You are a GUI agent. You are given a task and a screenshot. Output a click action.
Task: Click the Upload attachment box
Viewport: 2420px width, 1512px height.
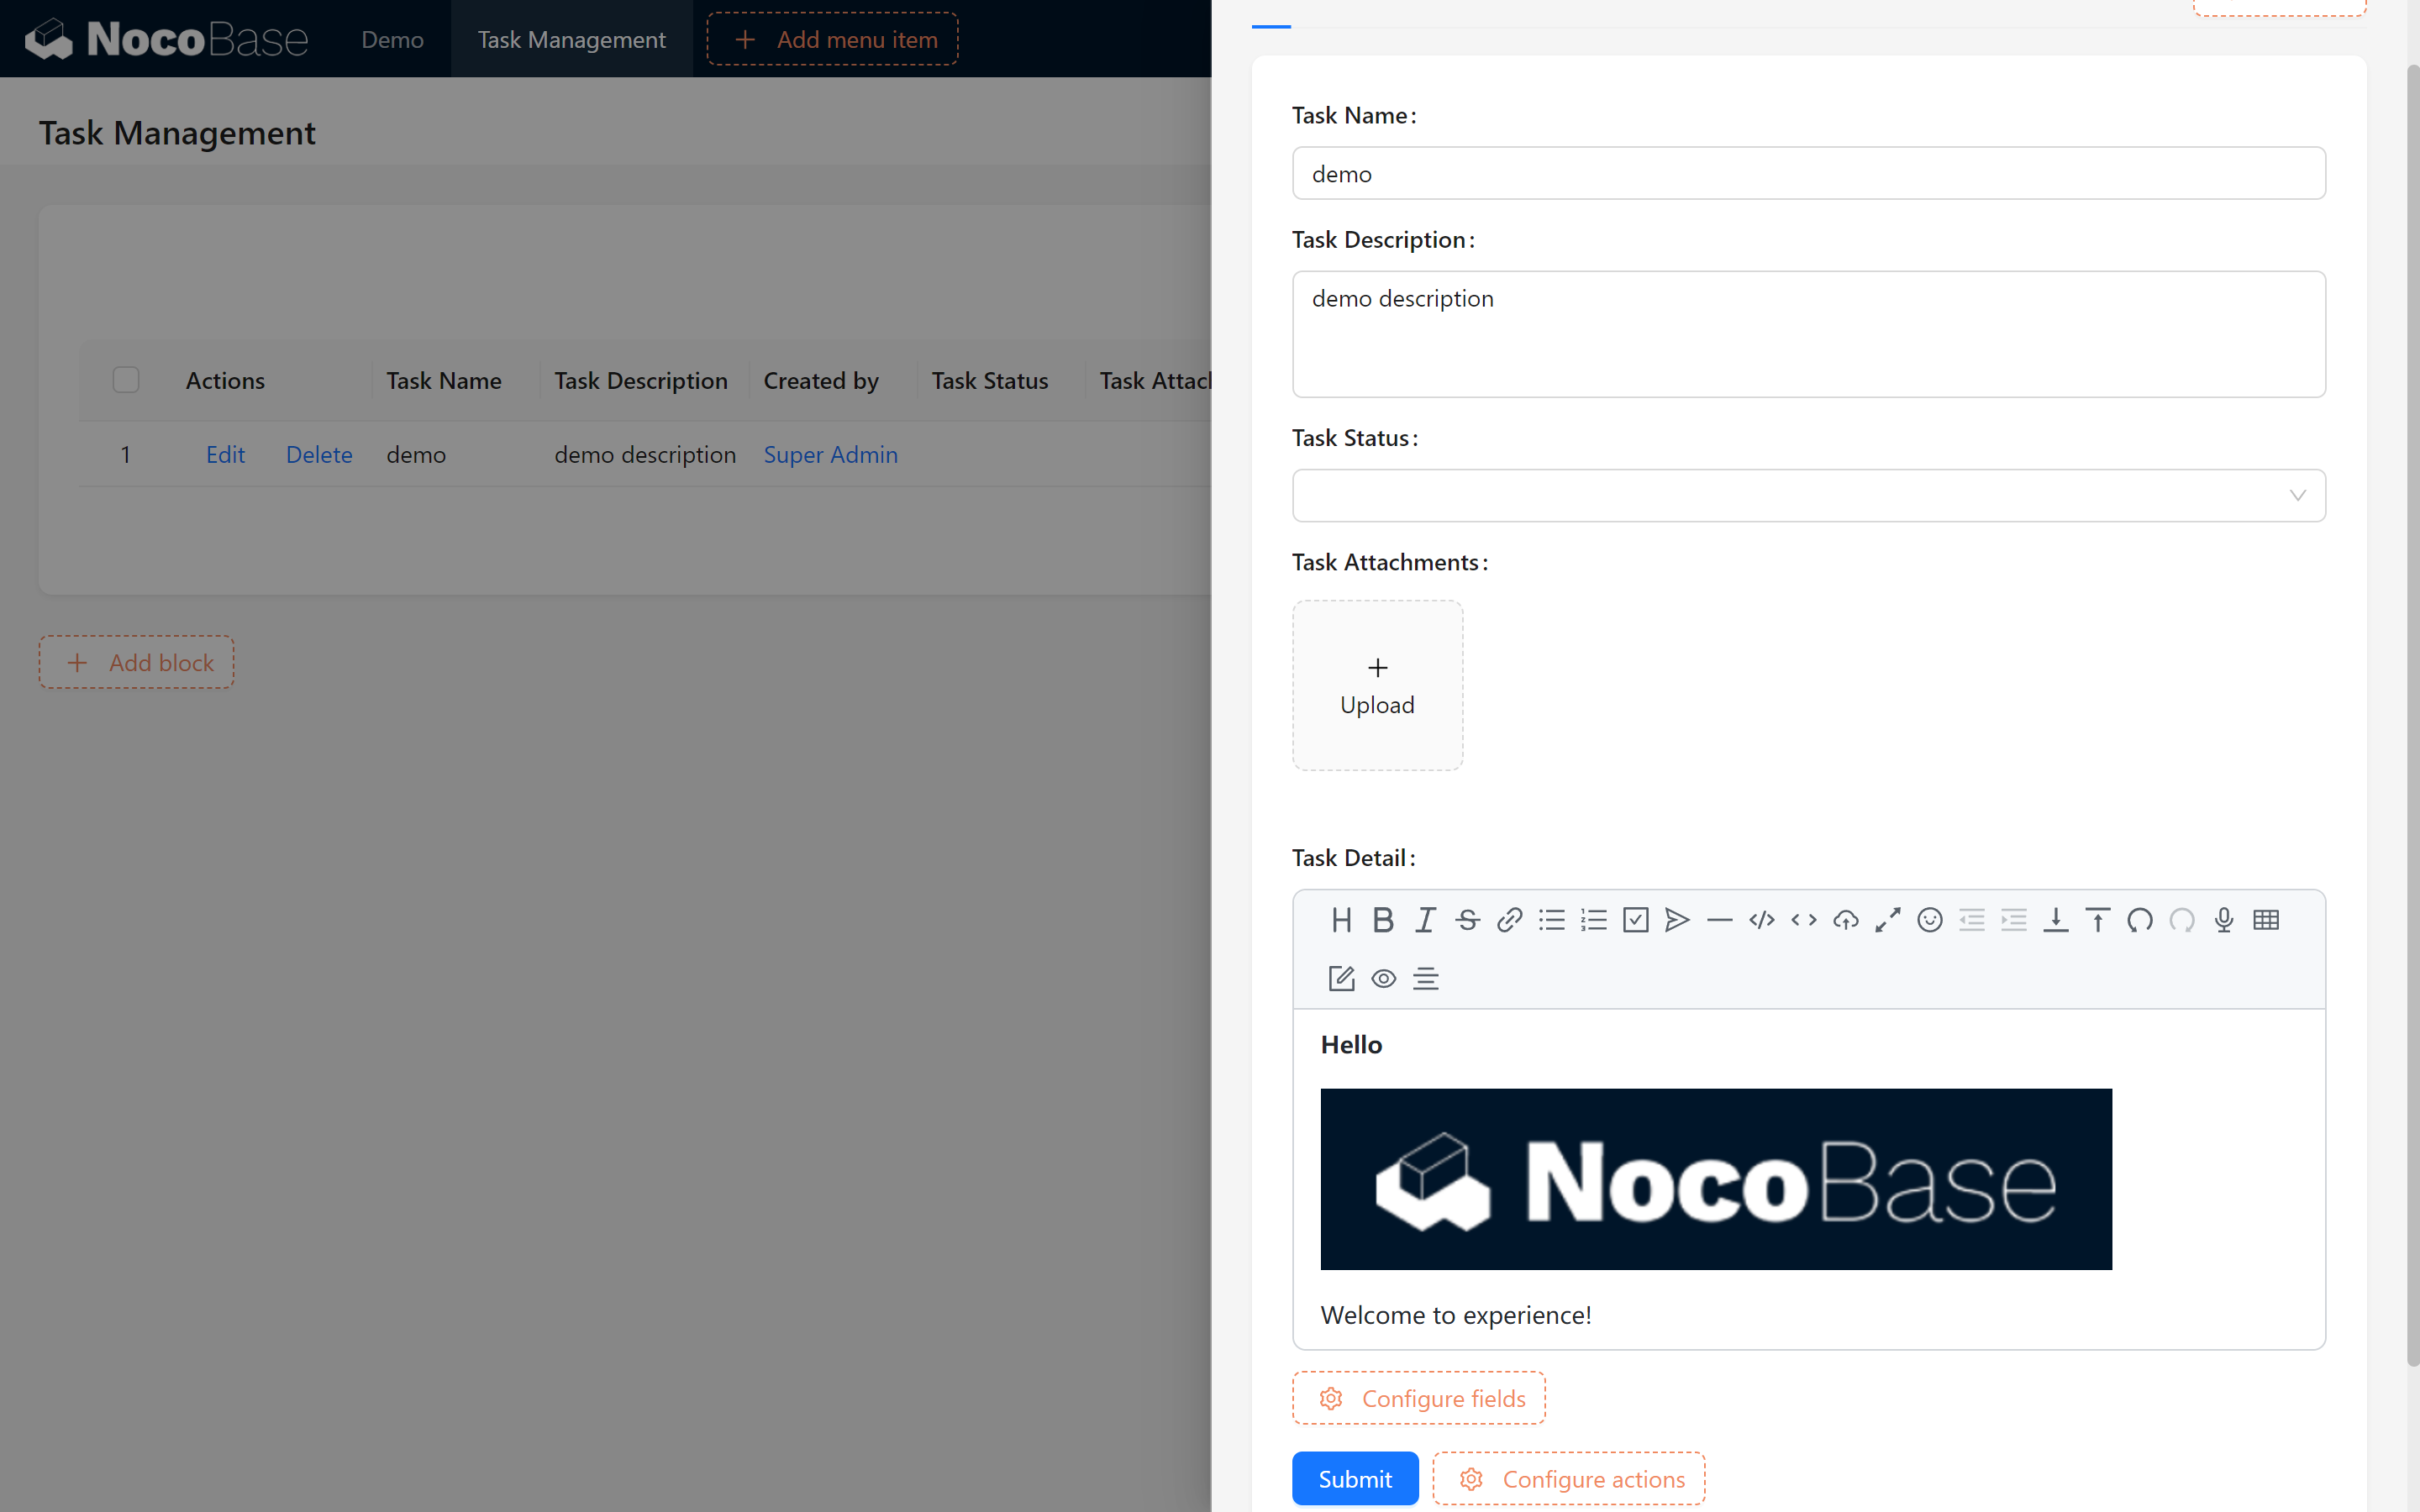click(x=1377, y=685)
